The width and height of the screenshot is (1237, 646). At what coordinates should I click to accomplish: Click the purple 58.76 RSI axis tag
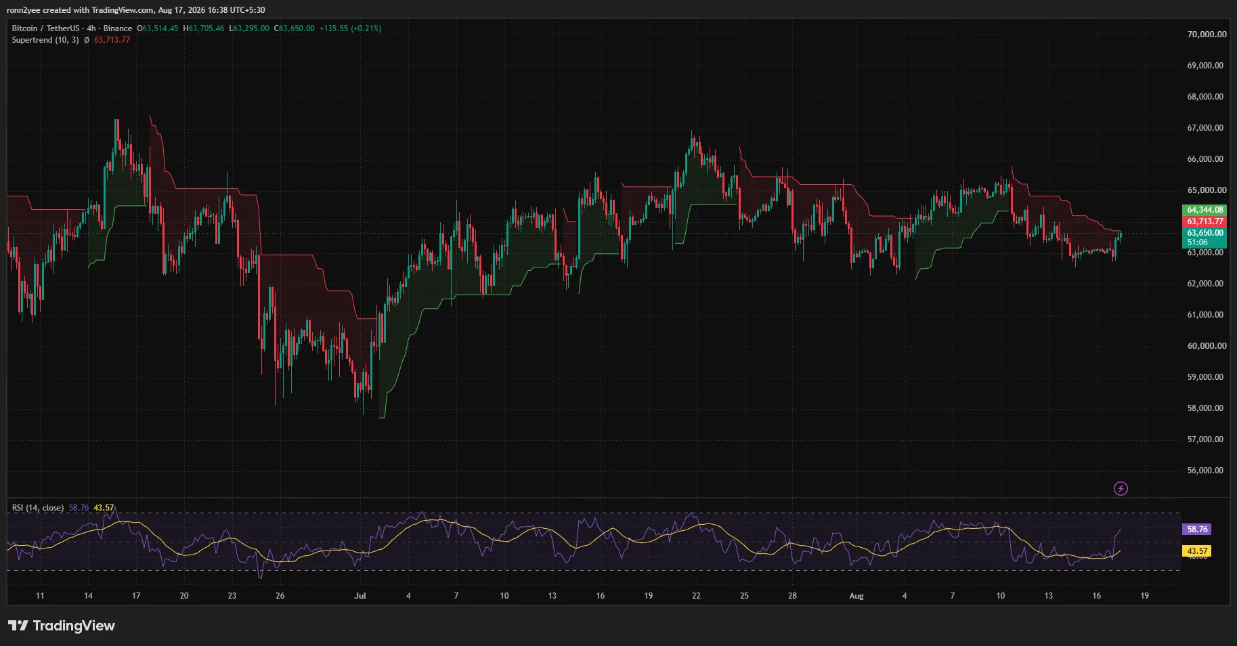pos(1196,530)
